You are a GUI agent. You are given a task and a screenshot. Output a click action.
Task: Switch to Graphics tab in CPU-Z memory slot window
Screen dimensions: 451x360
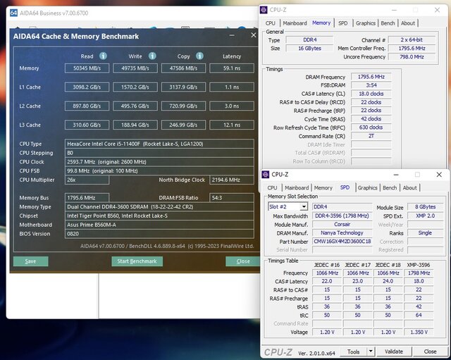(x=367, y=188)
